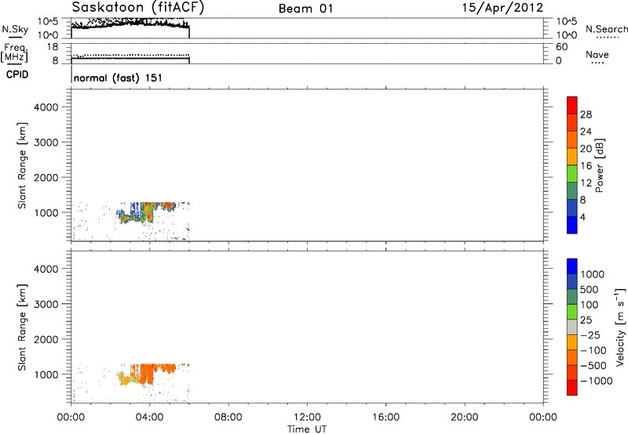This screenshot has width=628, height=434.
Task: Click the "500" velocity colorbar label
Action: [x=589, y=290]
